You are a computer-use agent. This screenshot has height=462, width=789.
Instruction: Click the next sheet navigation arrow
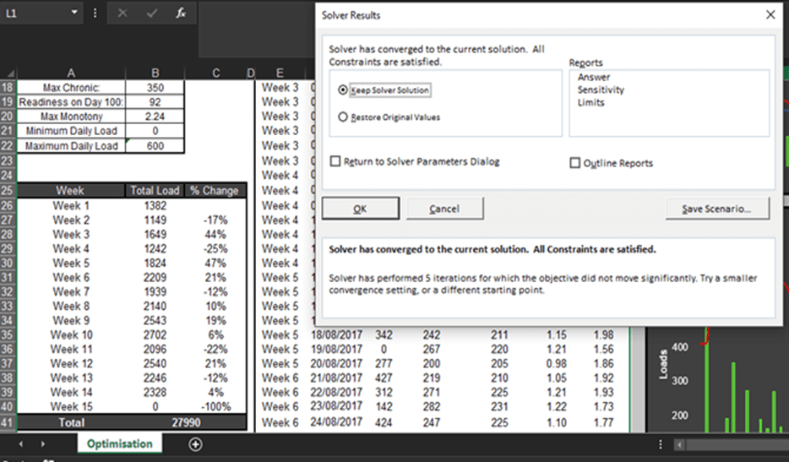coord(42,444)
